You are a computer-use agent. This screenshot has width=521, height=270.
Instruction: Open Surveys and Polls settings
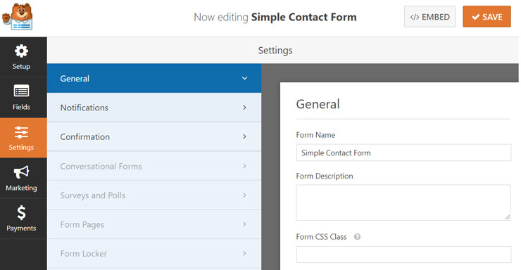154,195
